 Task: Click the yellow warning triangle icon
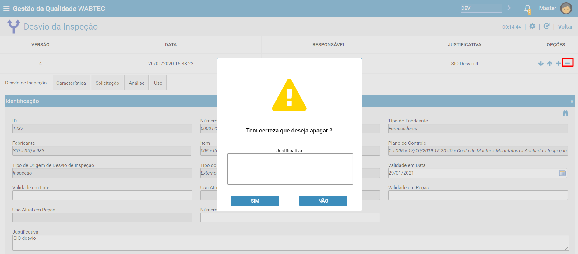289,95
